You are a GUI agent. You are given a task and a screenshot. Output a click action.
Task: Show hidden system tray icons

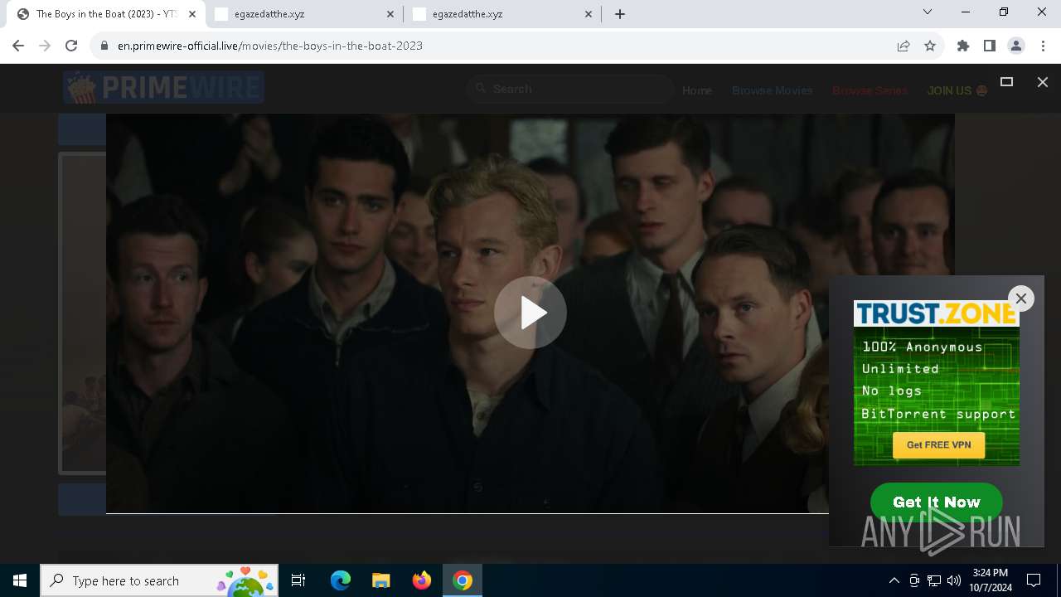coord(894,580)
